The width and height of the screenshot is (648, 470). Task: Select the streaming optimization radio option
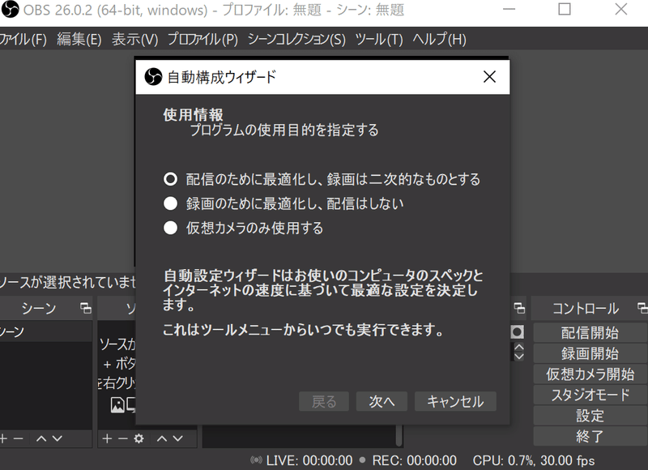[x=170, y=179]
